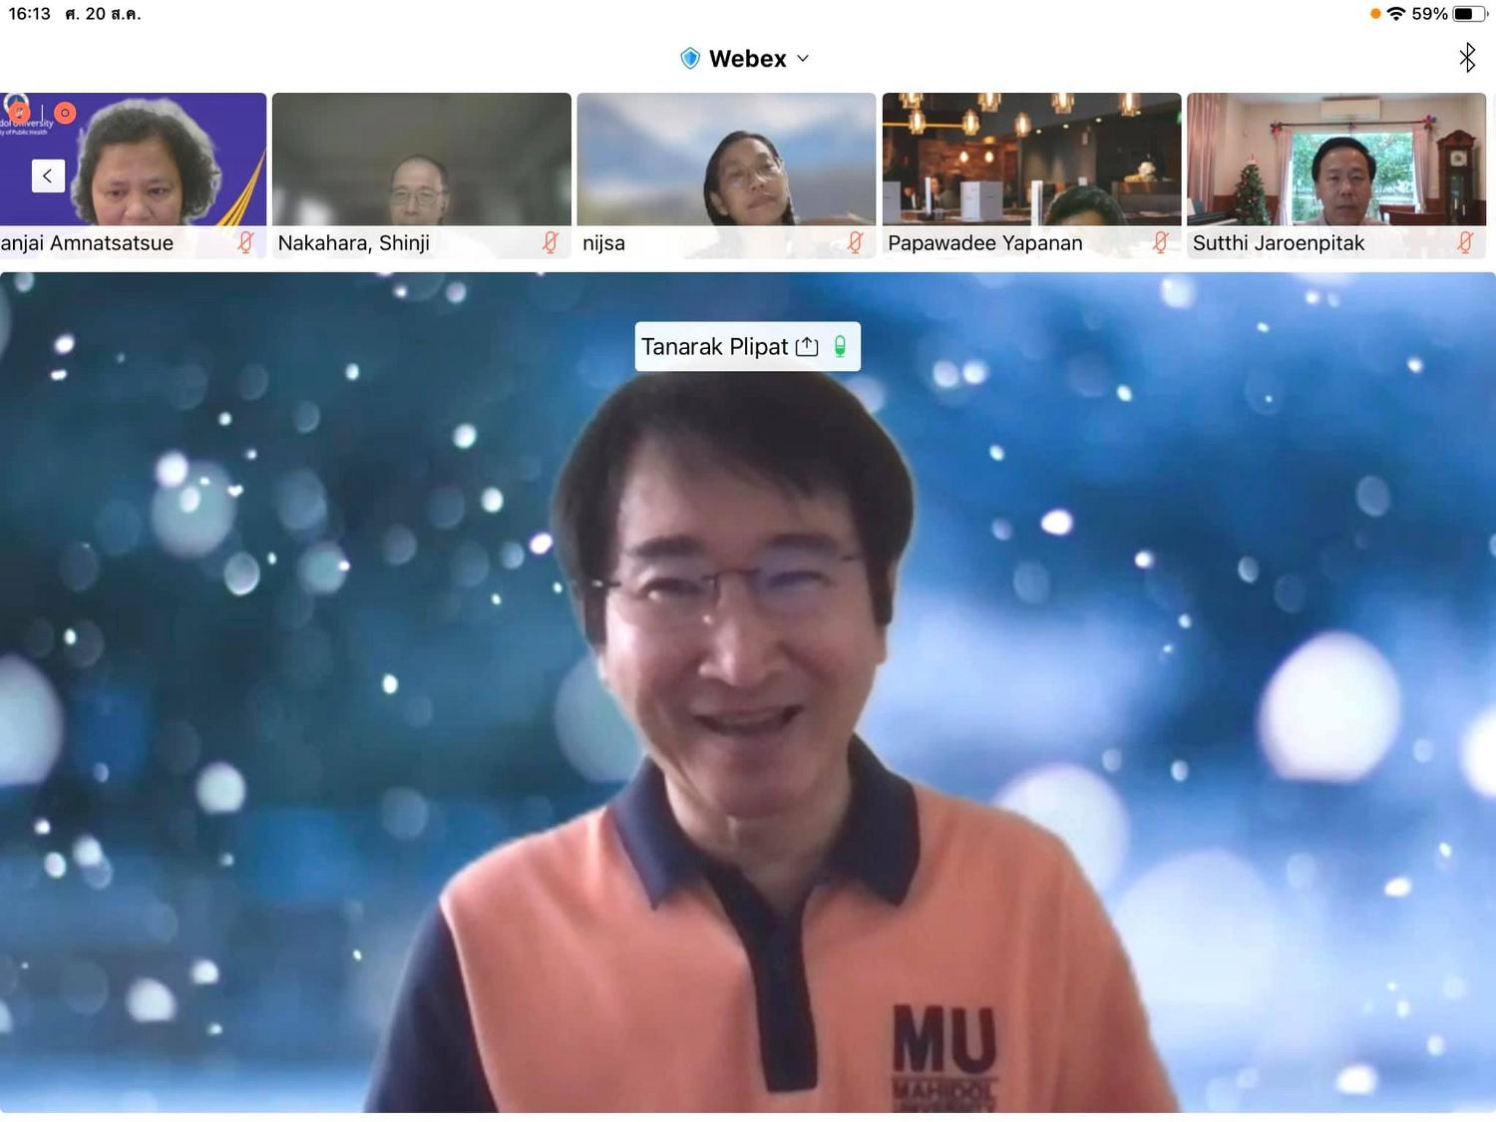
Task: Open the Bluetooth icon at top right
Action: pos(1466,58)
